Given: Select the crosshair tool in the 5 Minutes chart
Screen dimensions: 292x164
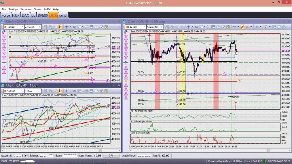Looking at the screenshot, I should [x=188, y=27].
